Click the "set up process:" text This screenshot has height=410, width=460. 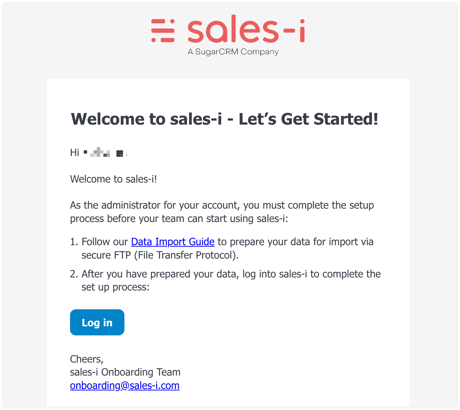pyautogui.click(x=115, y=287)
